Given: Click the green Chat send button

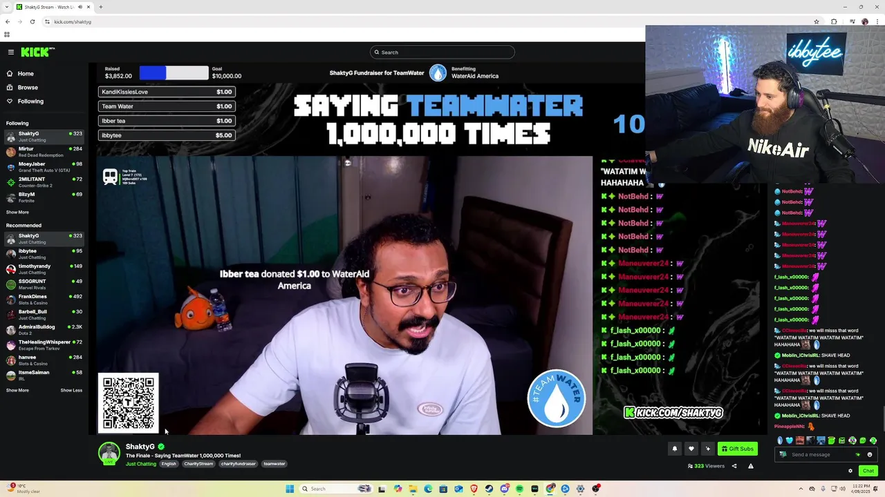Looking at the screenshot, I should click(868, 471).
